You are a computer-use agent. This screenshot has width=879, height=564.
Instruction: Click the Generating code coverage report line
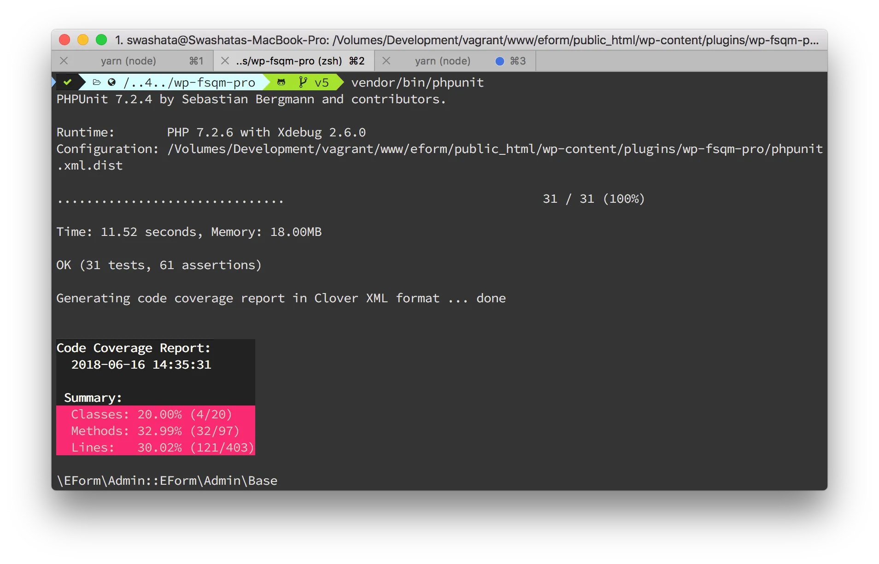coord(281,299)
